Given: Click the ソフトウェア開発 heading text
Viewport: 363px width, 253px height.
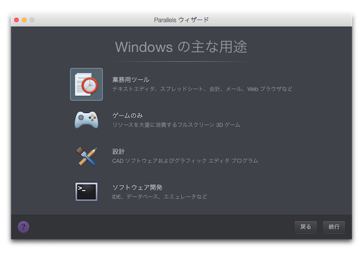Looking at the screenshot, I should click(x=137, y=188).
